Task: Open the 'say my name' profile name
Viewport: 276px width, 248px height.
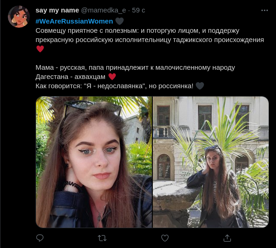Action: (57, 10)
